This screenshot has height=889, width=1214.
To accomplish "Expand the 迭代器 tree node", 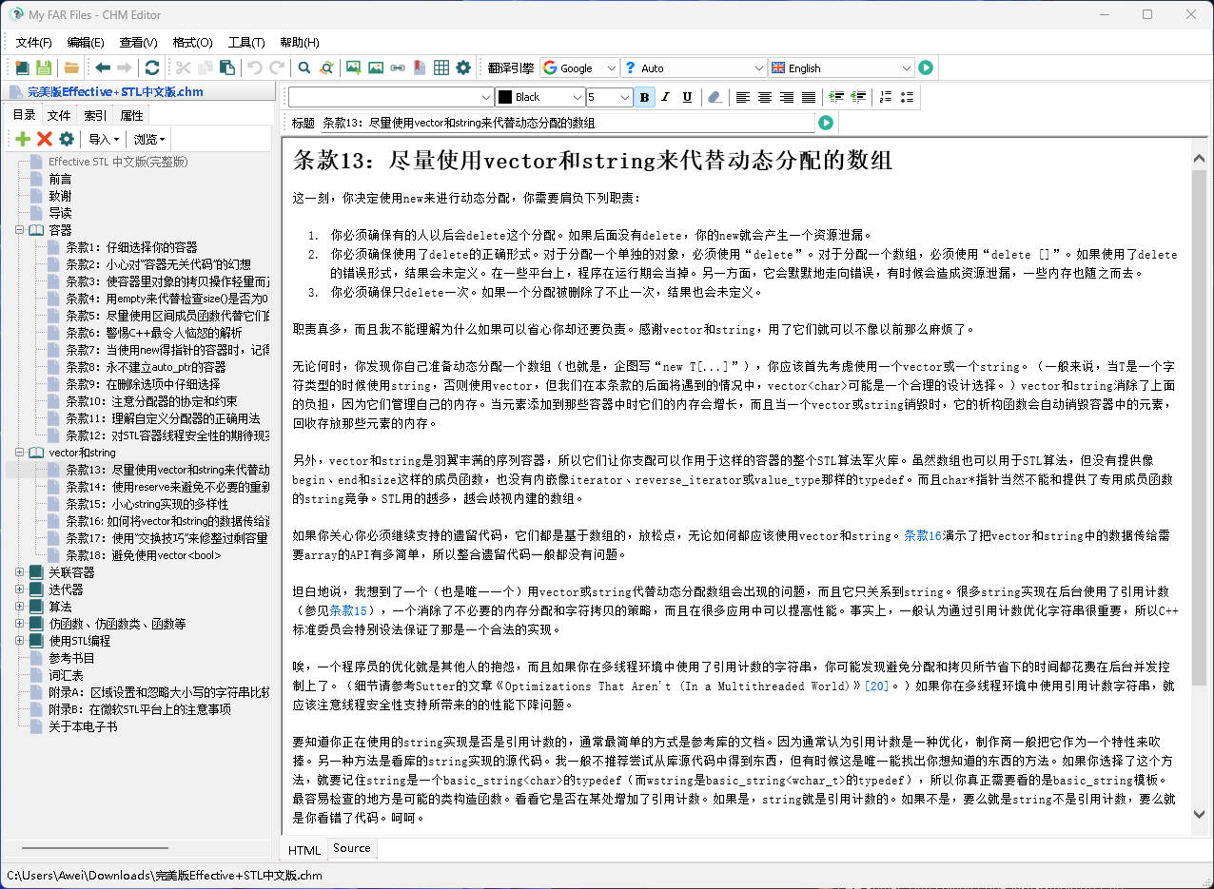I will point(19,589).
